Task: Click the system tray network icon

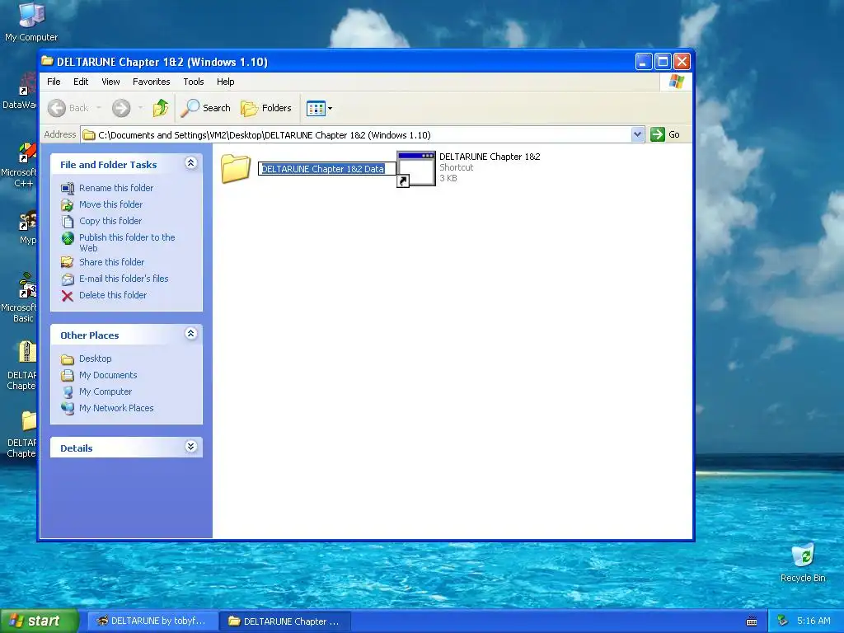Action: [783, 621]
